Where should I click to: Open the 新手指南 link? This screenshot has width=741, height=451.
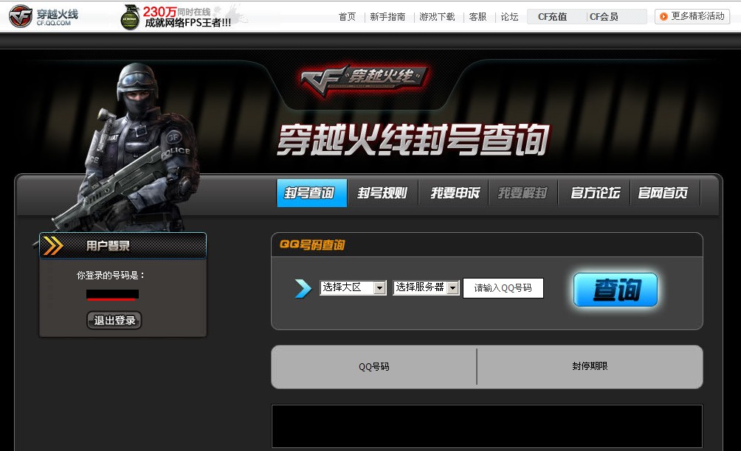387,17
